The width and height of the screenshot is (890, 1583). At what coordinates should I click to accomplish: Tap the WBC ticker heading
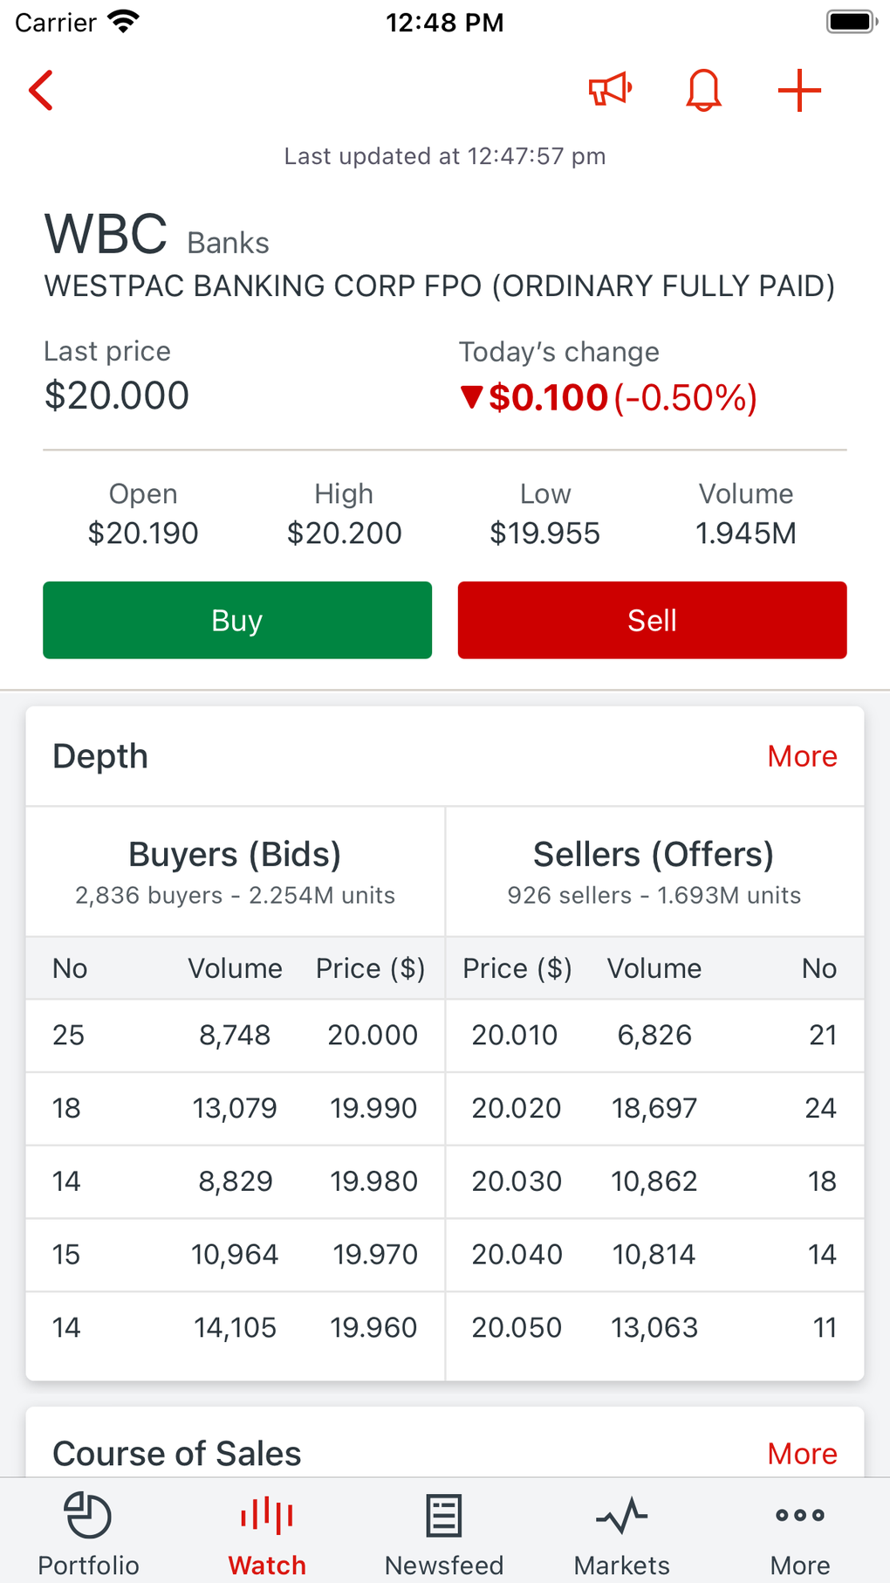click(106, 232)
